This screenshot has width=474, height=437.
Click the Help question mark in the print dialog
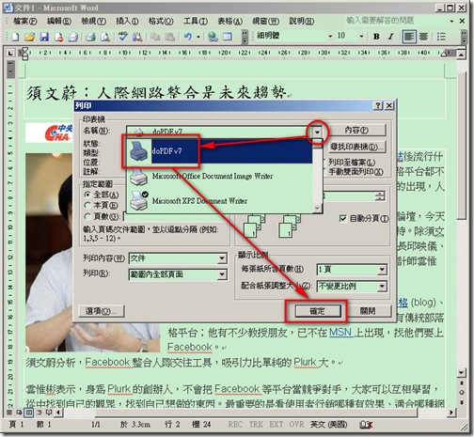(378, 105)
